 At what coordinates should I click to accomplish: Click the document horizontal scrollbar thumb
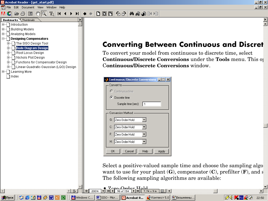click(x=215, y=191)
